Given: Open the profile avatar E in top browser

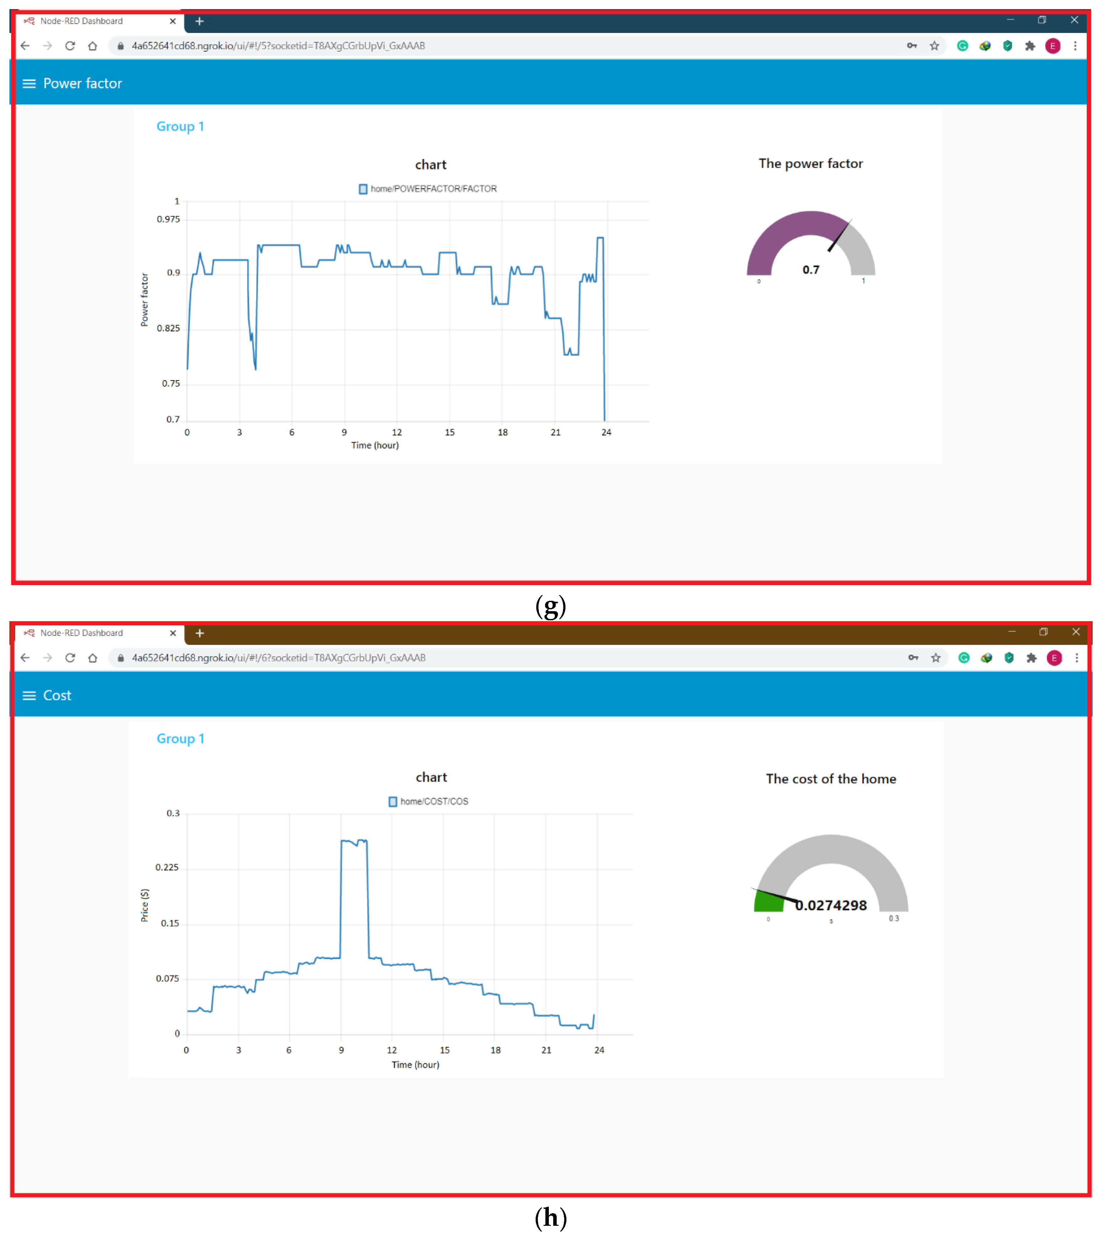Looking at the screenshot, I should tap(1053, 46).
